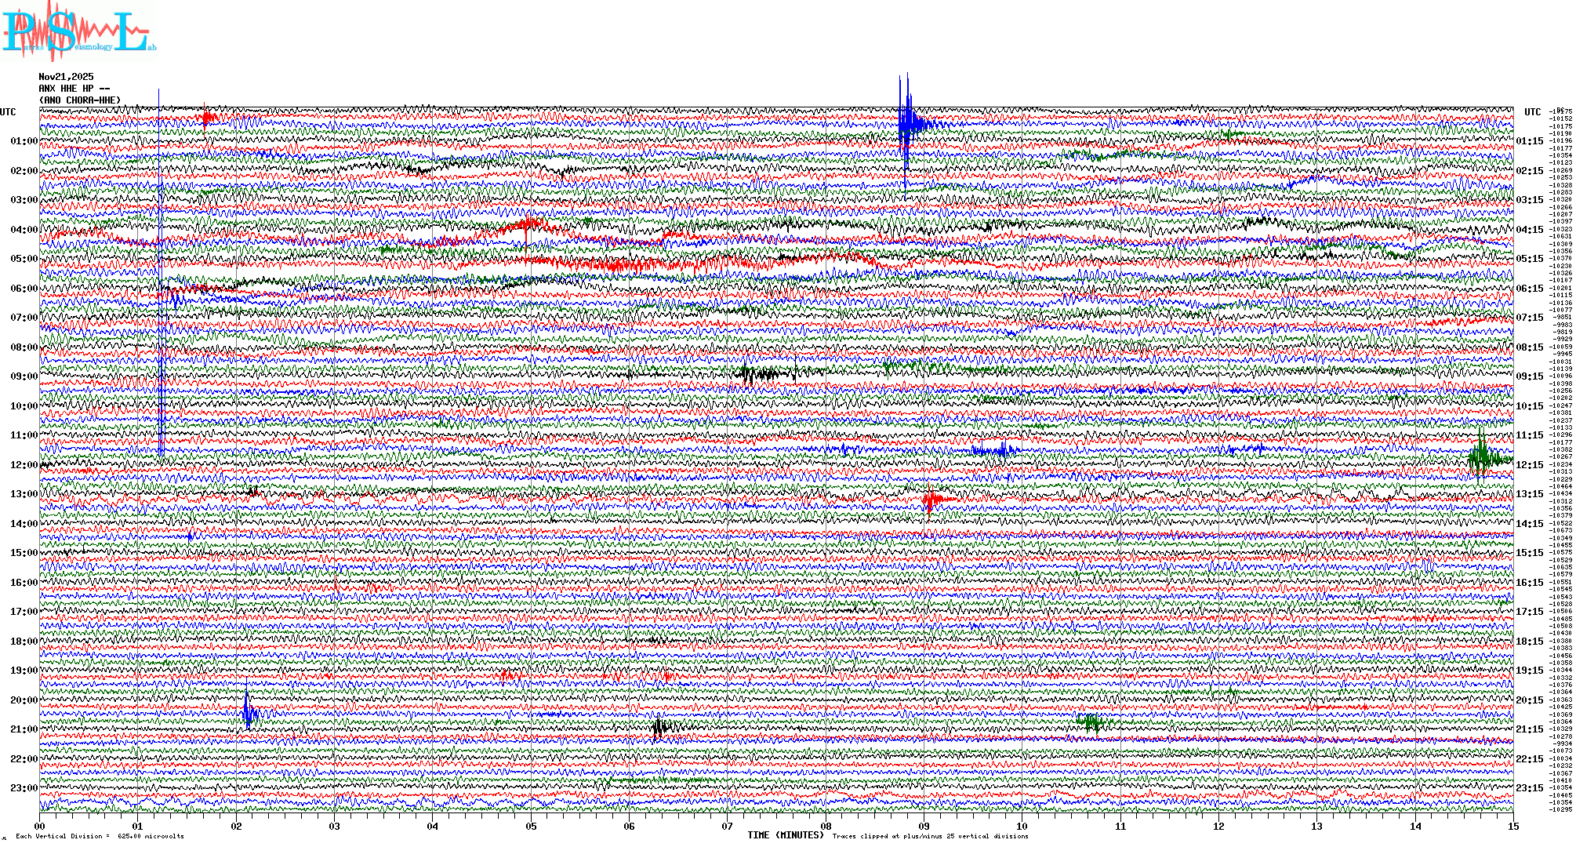Click minute 09 tick on bottom axis
The image size is (1576, 847).
click(924, 826)
